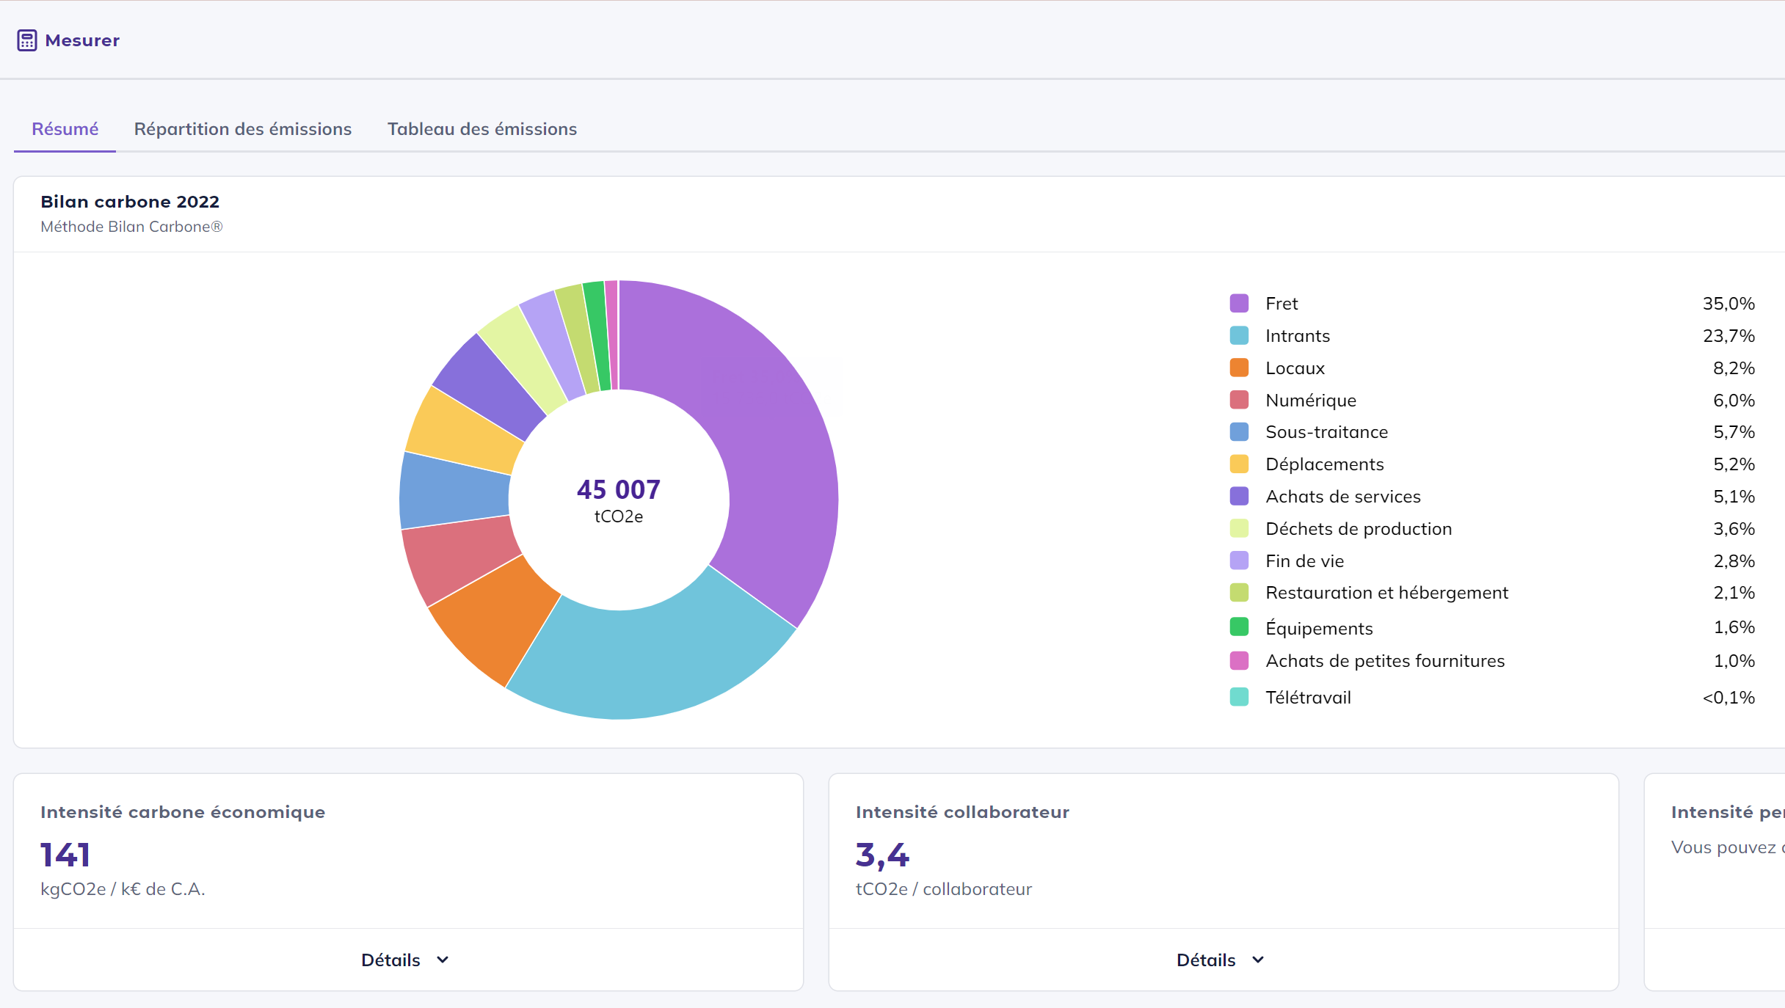Click the Mesurer calculator icon
The height and width of the screenshot is (1008, 1785).
tap(27, 40)
